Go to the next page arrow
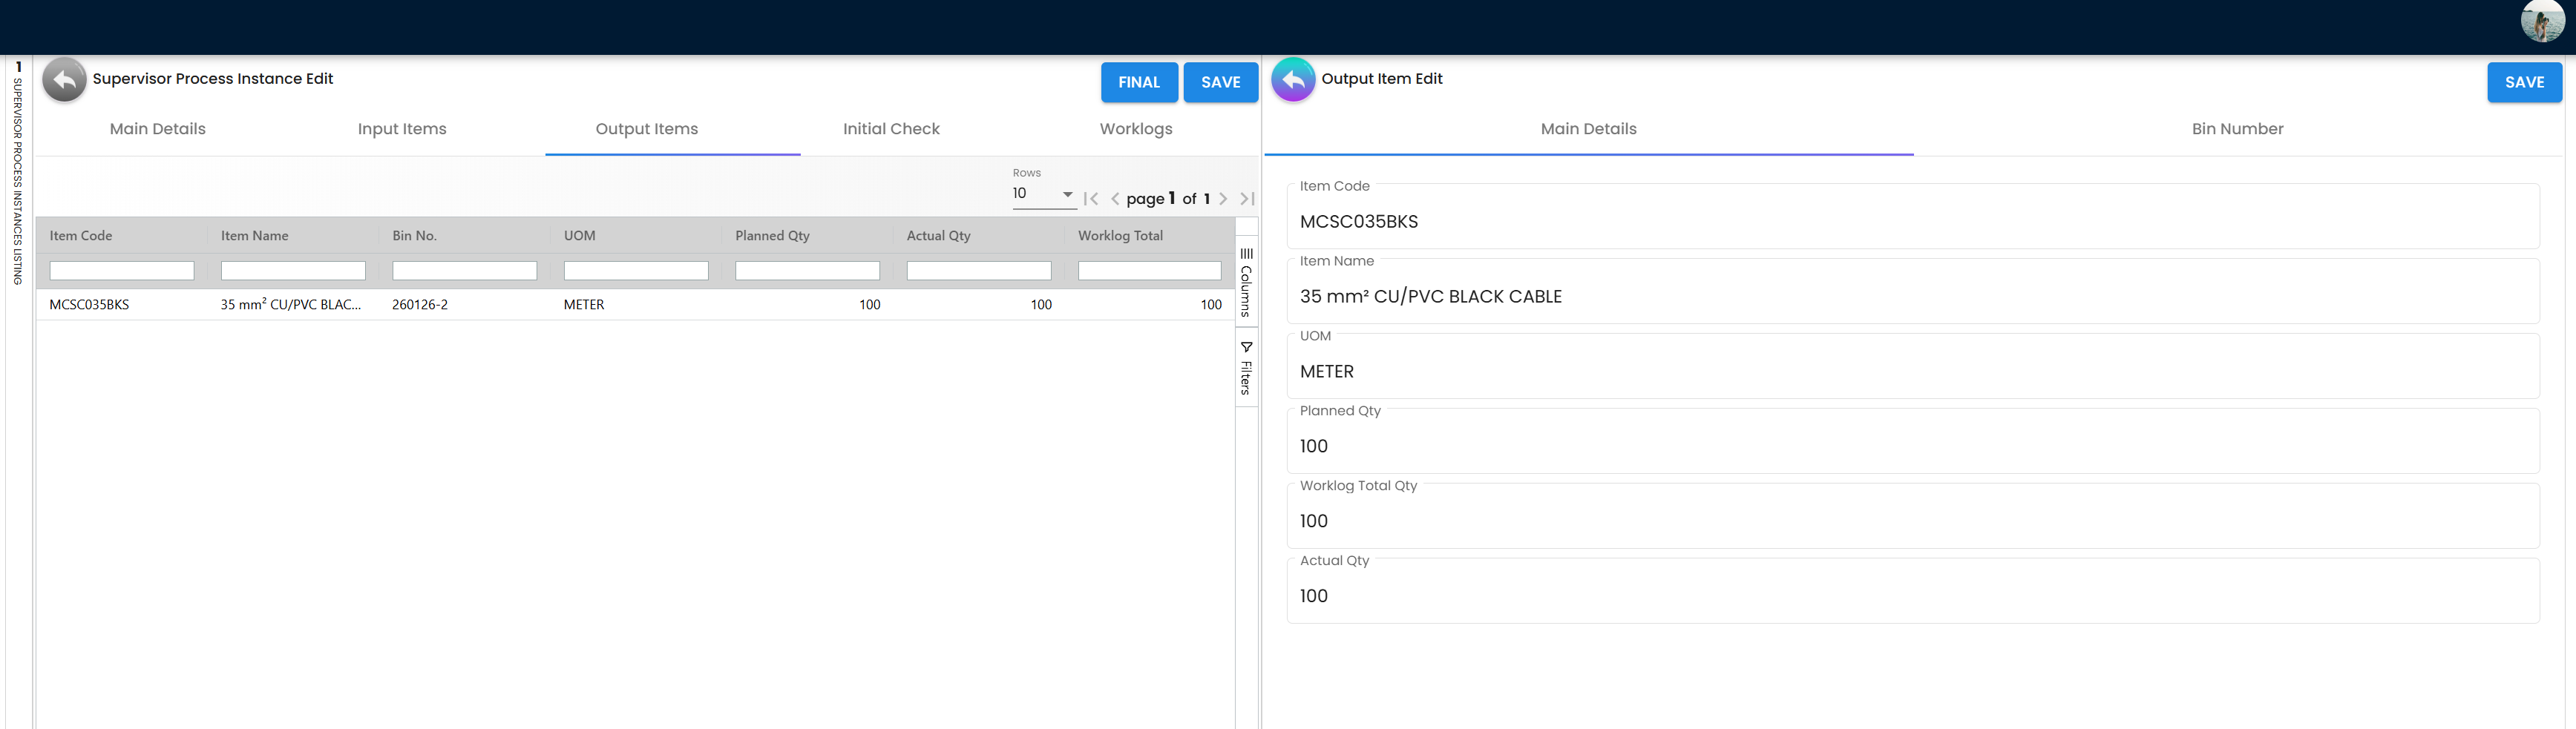The image size is (2576, 729). coord(1223,199)
